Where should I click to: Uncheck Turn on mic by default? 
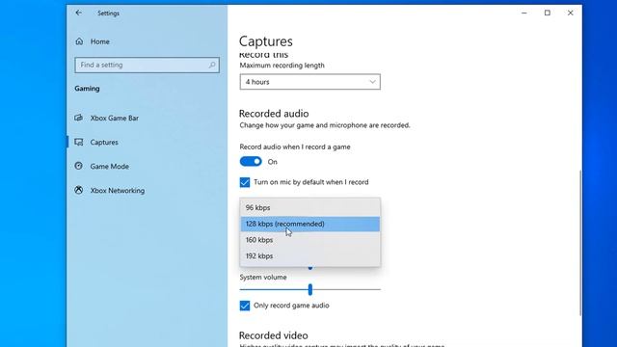coord(245,182)
